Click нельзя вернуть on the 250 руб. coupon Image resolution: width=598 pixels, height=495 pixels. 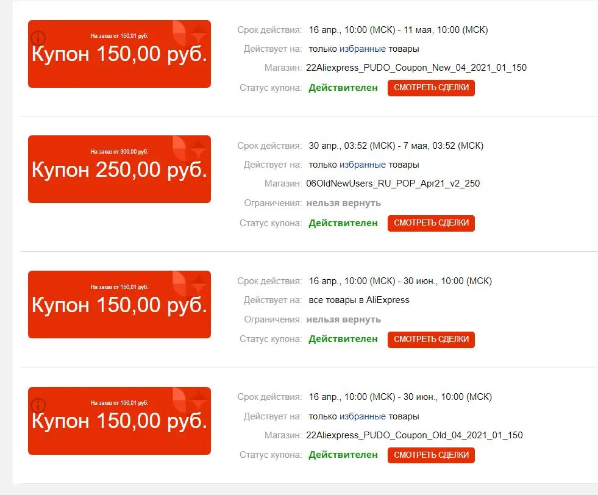pos(344,203)
